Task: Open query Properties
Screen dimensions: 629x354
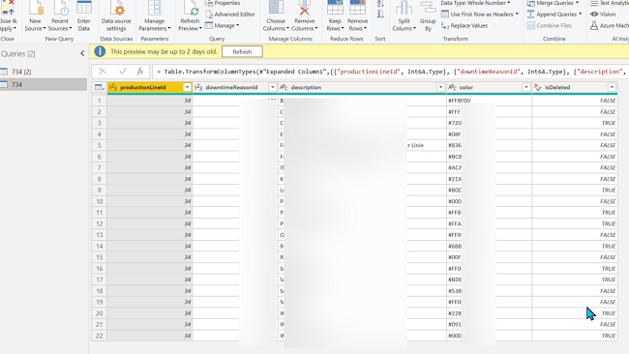Action: (x=223, y=3)
